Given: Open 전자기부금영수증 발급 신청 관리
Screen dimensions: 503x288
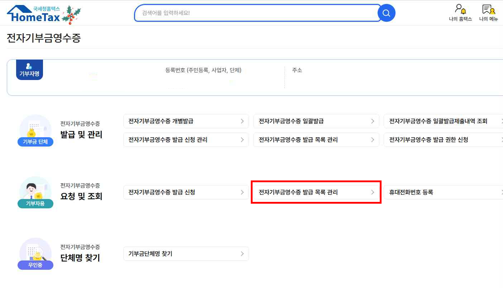Looking at the screenshot, I should (186, 139).
